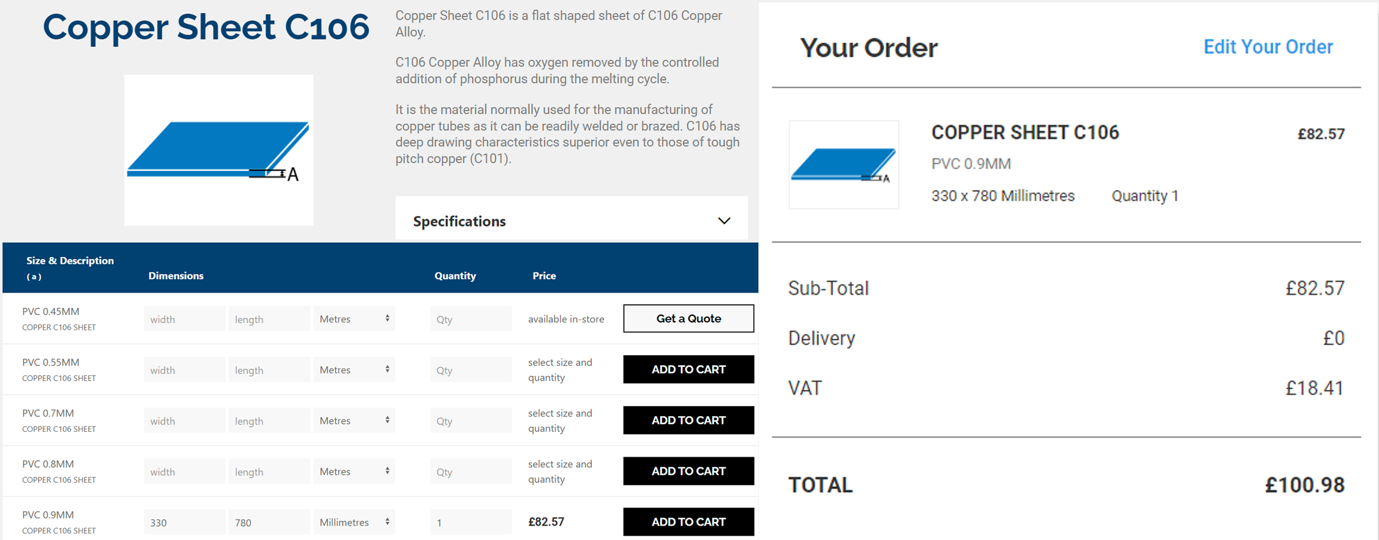Open the unit dropdown for PVC 0.45MM
1379x540 pixels.
354,318
